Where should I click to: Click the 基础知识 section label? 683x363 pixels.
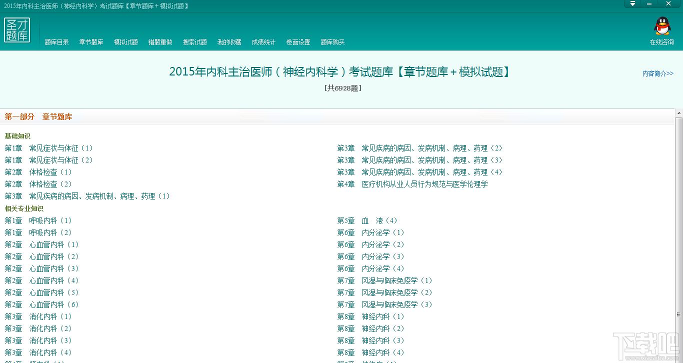coord(17,136)
